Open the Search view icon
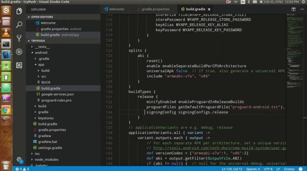The height and width of the screenshot is (171, 307). 19,25
